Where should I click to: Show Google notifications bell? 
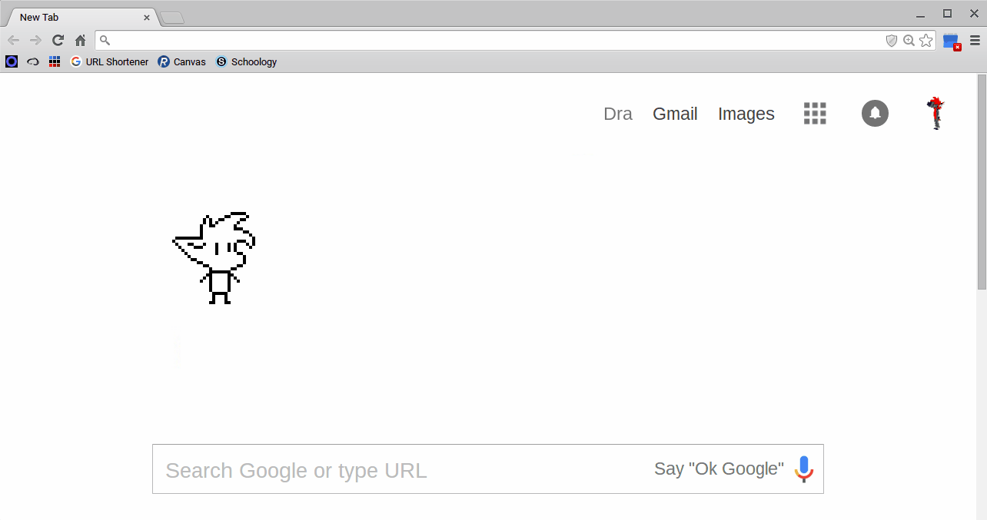point(875,114)
